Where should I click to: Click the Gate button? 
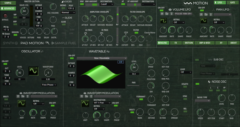point(233,2)
